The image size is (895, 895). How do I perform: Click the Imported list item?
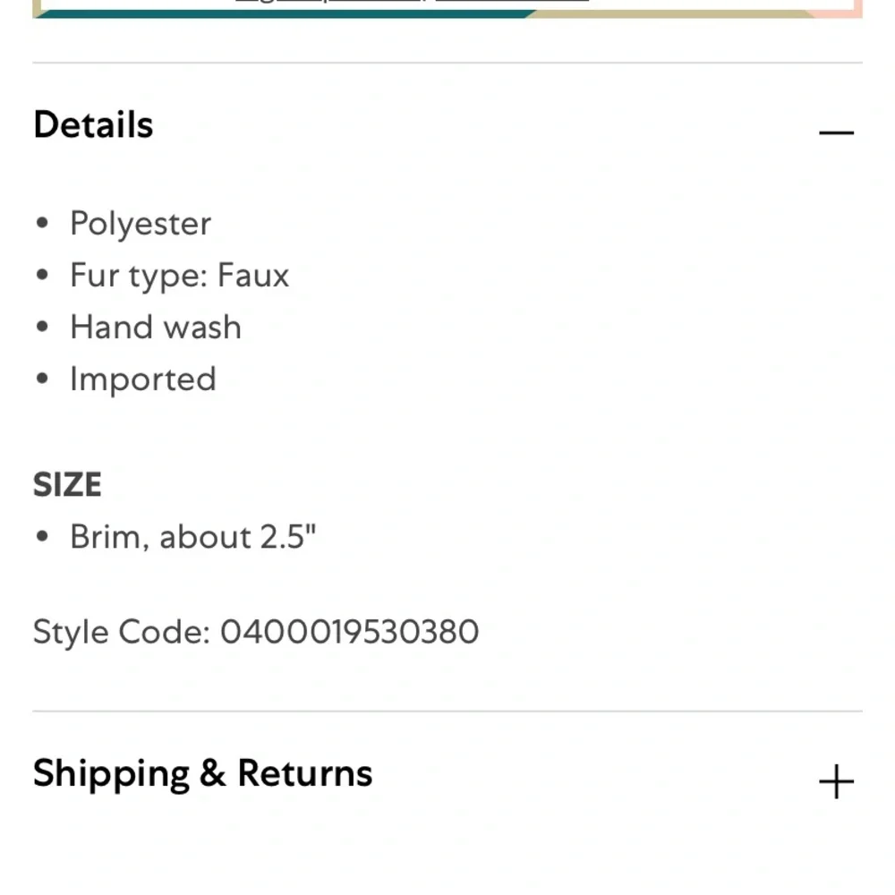point(142,379)
